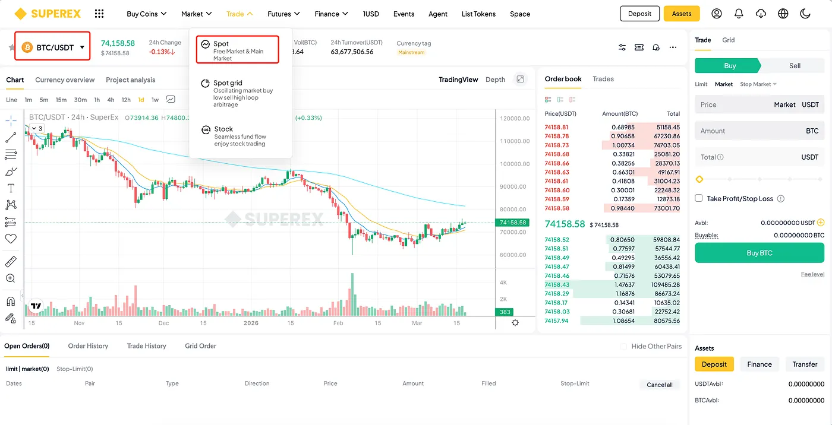Toggle the magnet snap mode
Screen dimensions: 832x425
[x=11, y=301]
